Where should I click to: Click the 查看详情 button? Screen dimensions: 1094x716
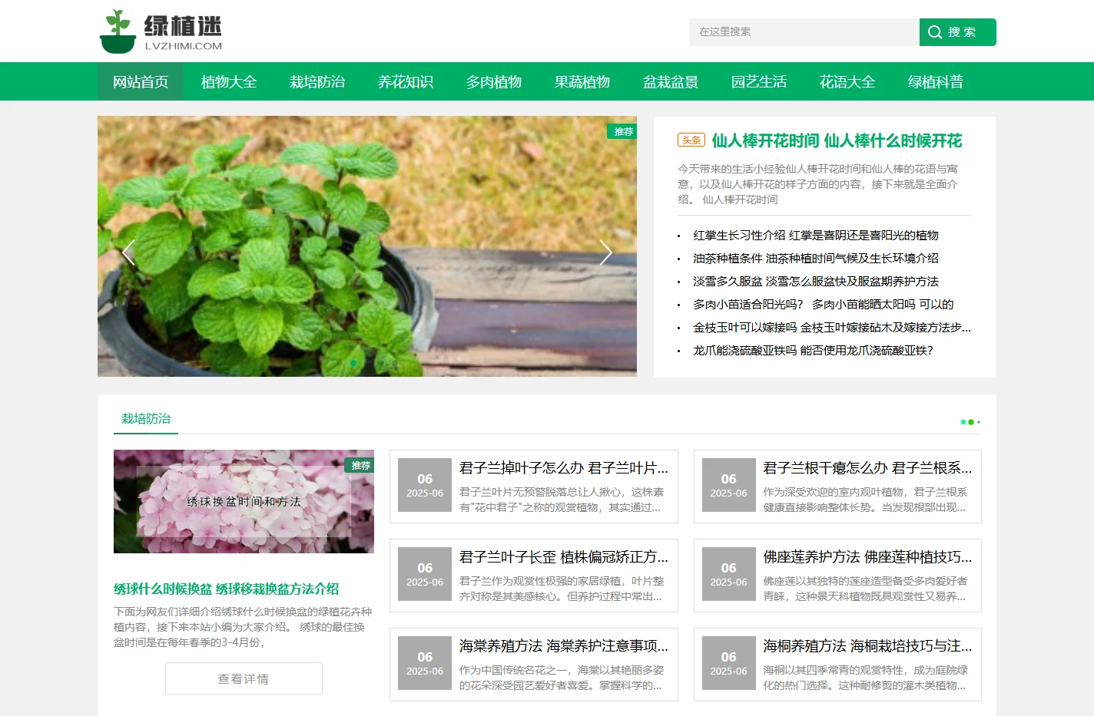tap(244, 678)
